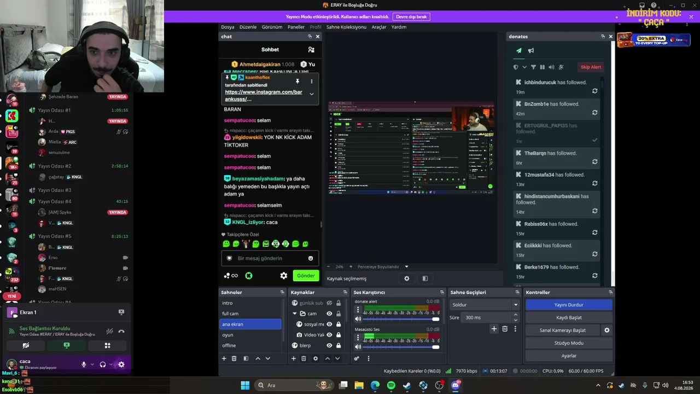Viewport: 700px width, 394px height.
Task: Open the Soldur transition dropdown
Action: [485, 305]
